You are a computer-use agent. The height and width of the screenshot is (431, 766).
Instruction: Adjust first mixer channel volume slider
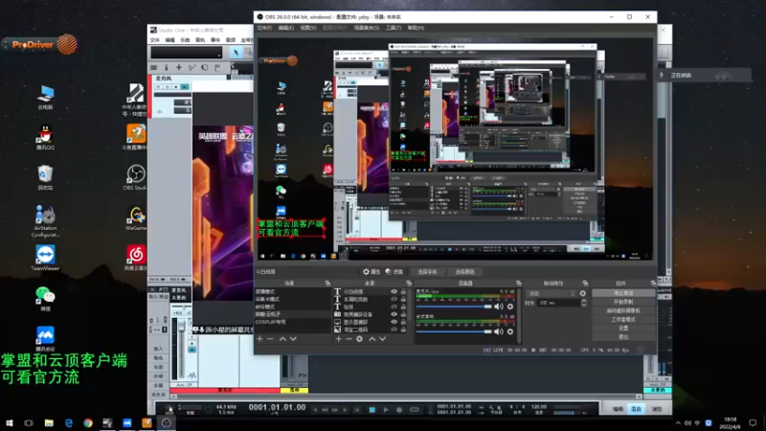(454, 306)
